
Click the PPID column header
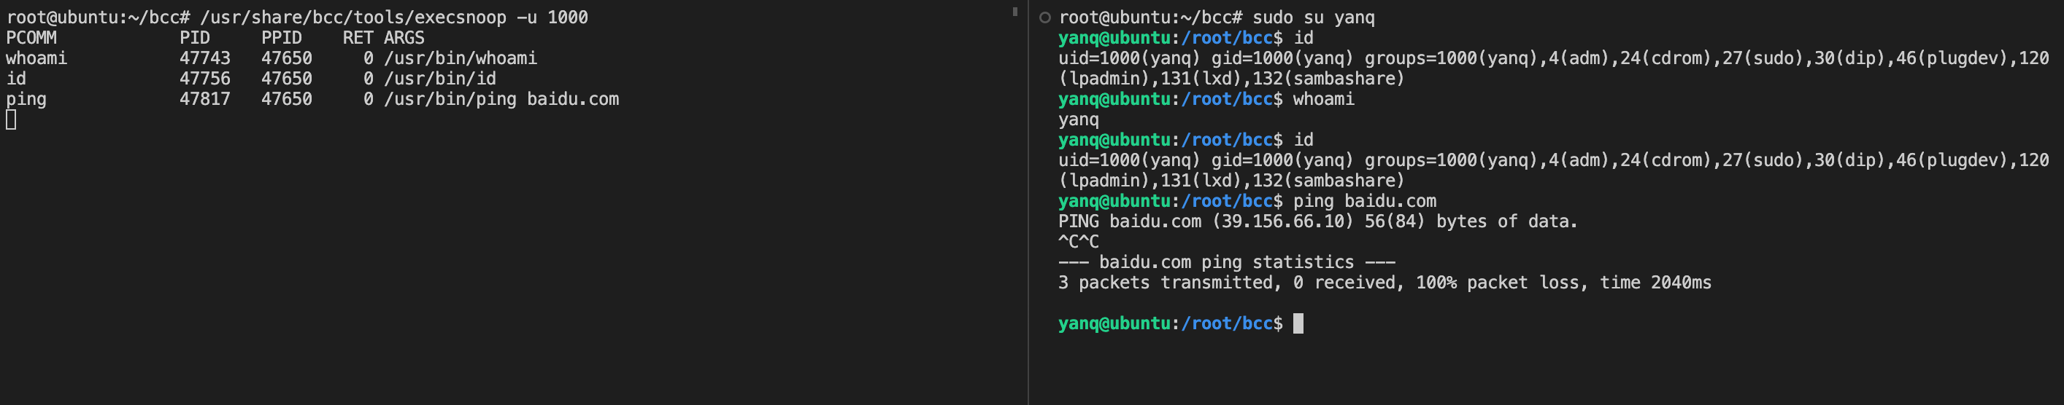pyautogui.click(x=281, y=38)
